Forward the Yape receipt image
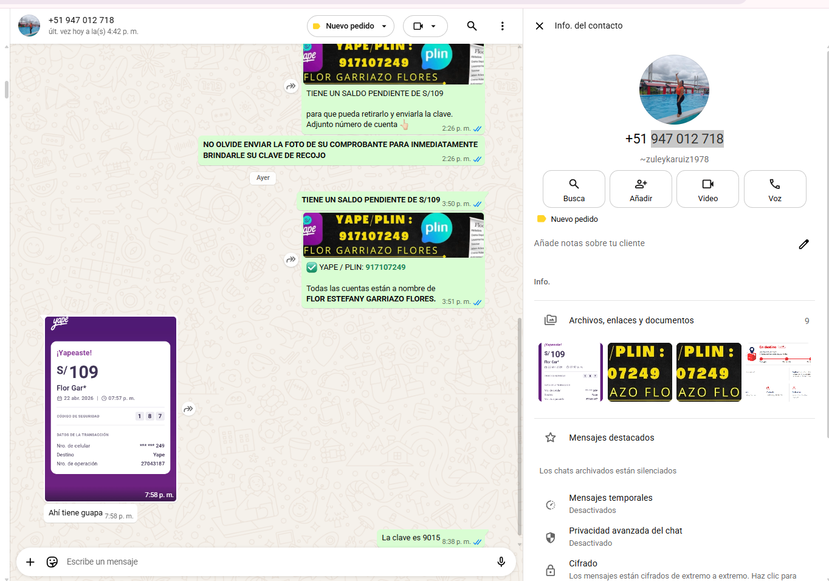829x581 pixels. [x=188, y=409]
